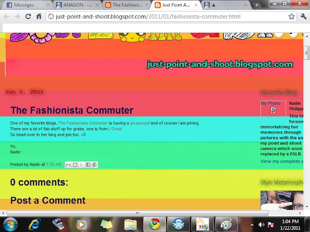This screenshot has width=310, height=232.
Task: Open the L'Oreal link
Action: (x=115, y=129)
